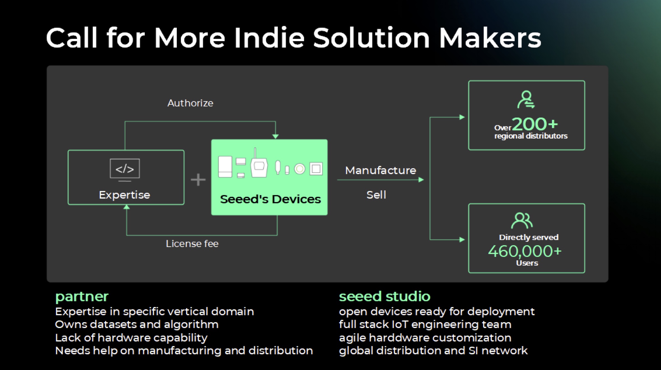
Task: Click the plus sign between the boxes
Action: [x=198, y=180]
